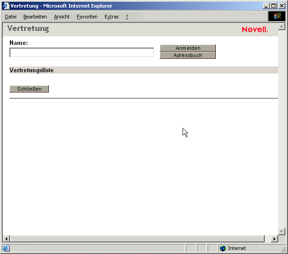This screenshot has width=288, height=254.
Task: Click vertical scrollbar down arrow
Action: click(x=281, y=232)
